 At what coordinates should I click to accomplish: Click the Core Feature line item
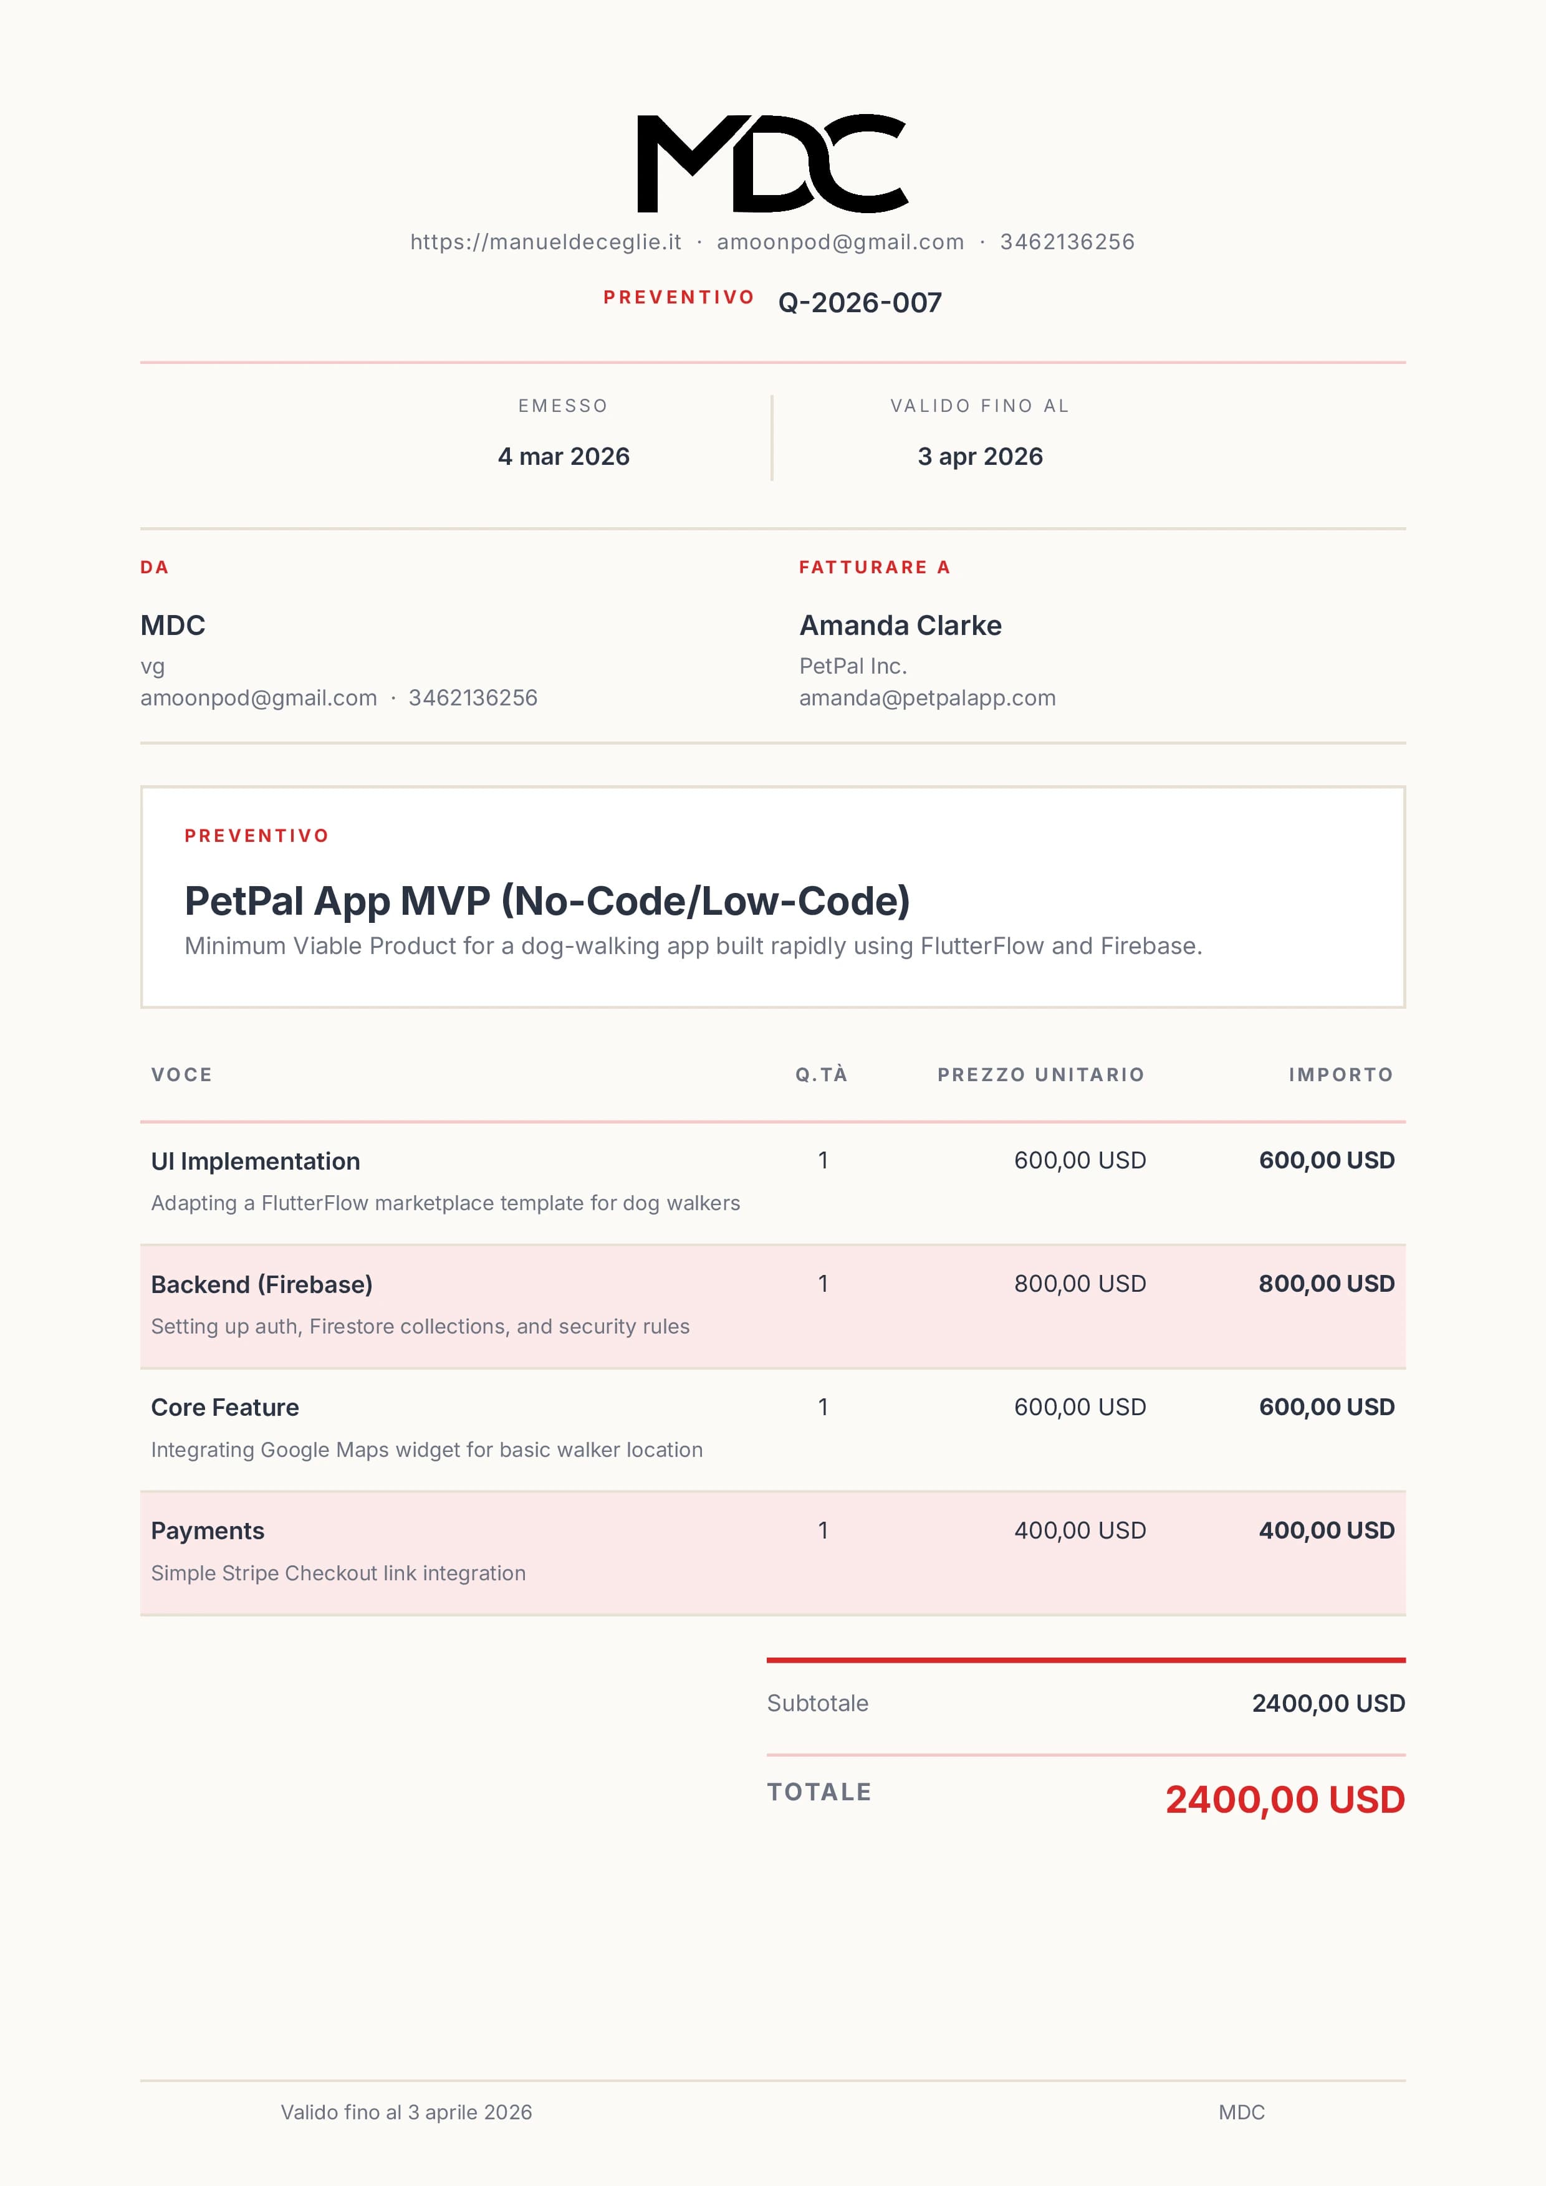click(225, 1407)
